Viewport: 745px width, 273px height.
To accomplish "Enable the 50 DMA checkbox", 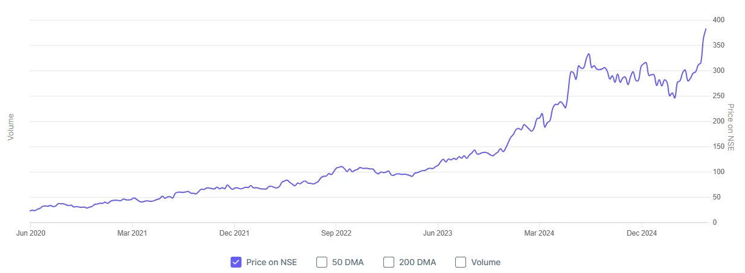I will coord(322,262).
